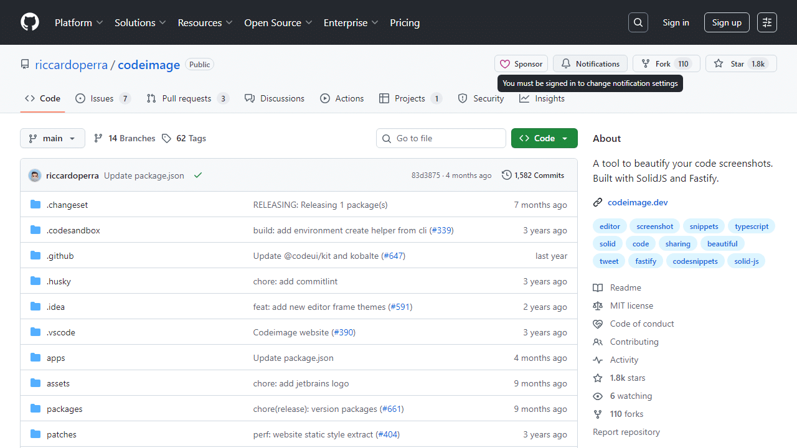
Task: Switch to the Insights tab
Action: point(542,98)
